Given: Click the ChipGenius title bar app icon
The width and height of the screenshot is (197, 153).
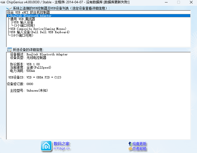Looking at the screenshot, I should pyautogui.click(x=3, y=2).
